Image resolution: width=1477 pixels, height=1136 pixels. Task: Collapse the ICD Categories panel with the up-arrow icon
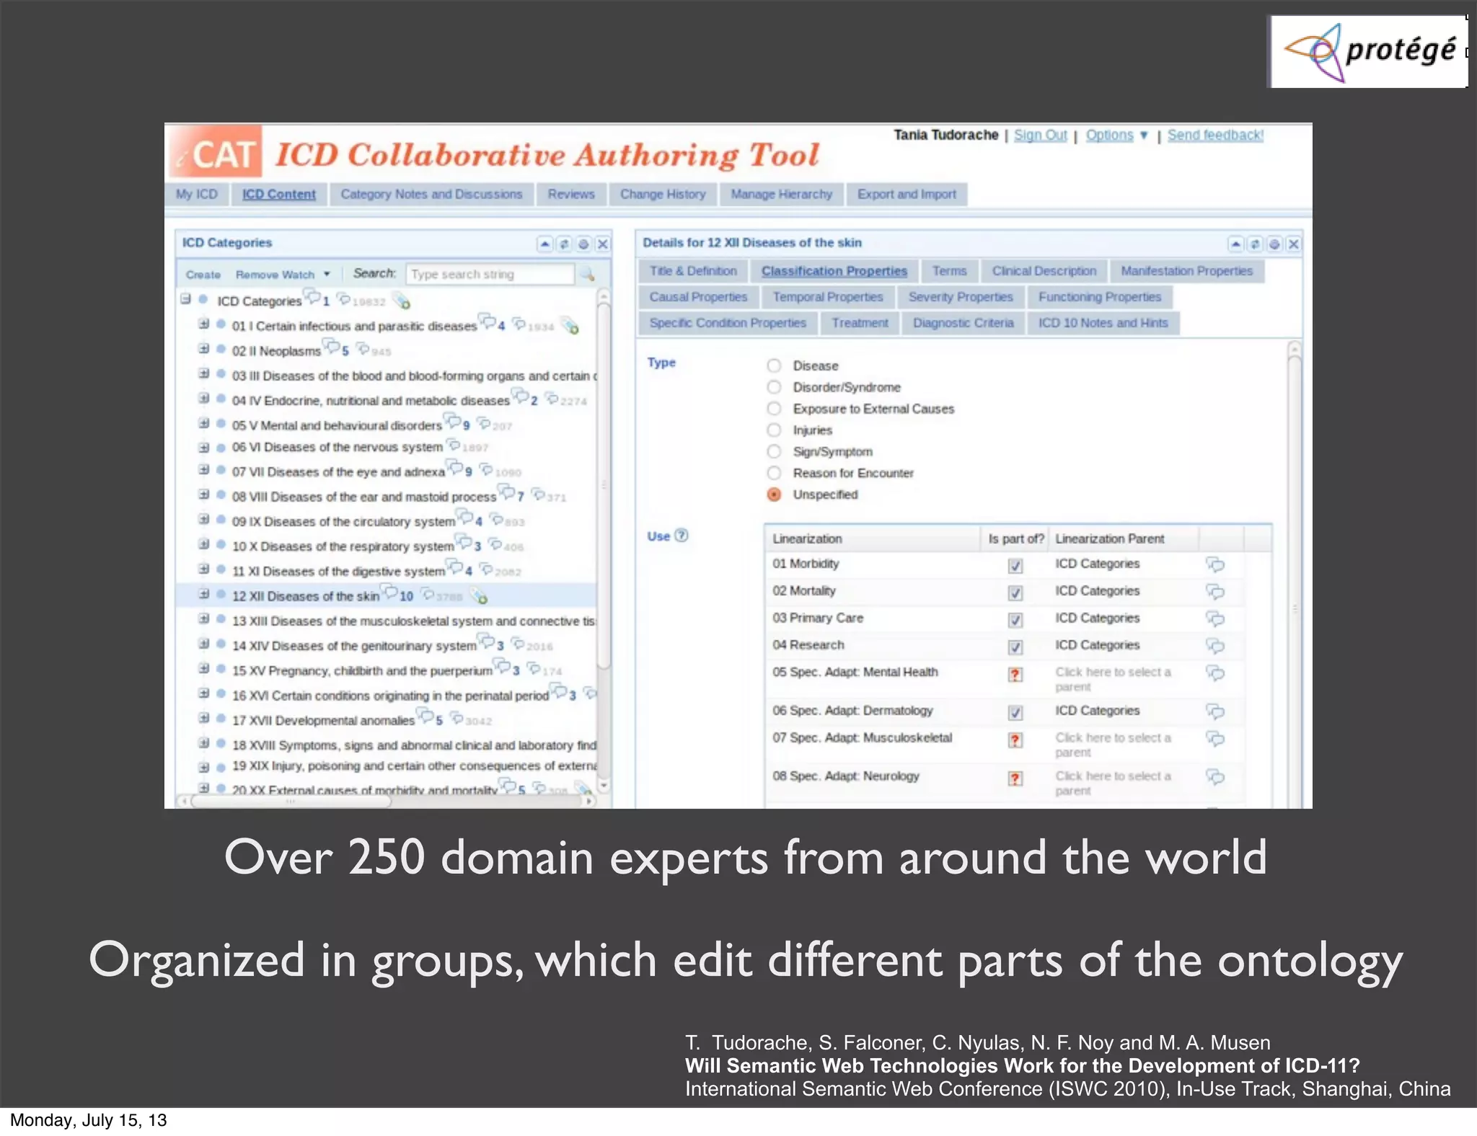click(545, 244)
